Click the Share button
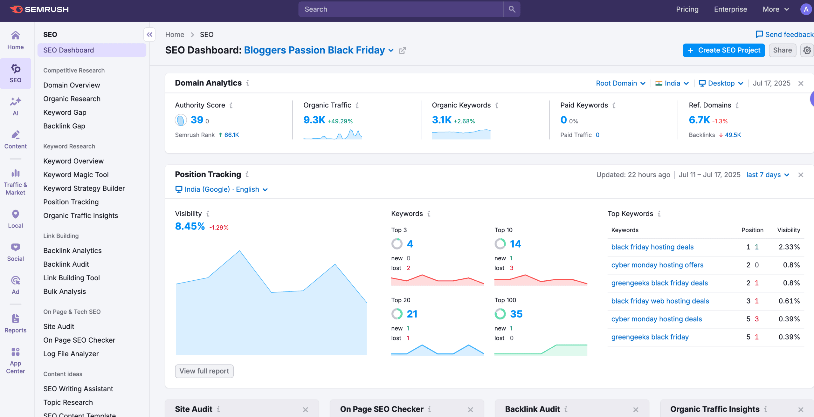Screen dimensions: 814x417 click(783, 50)
